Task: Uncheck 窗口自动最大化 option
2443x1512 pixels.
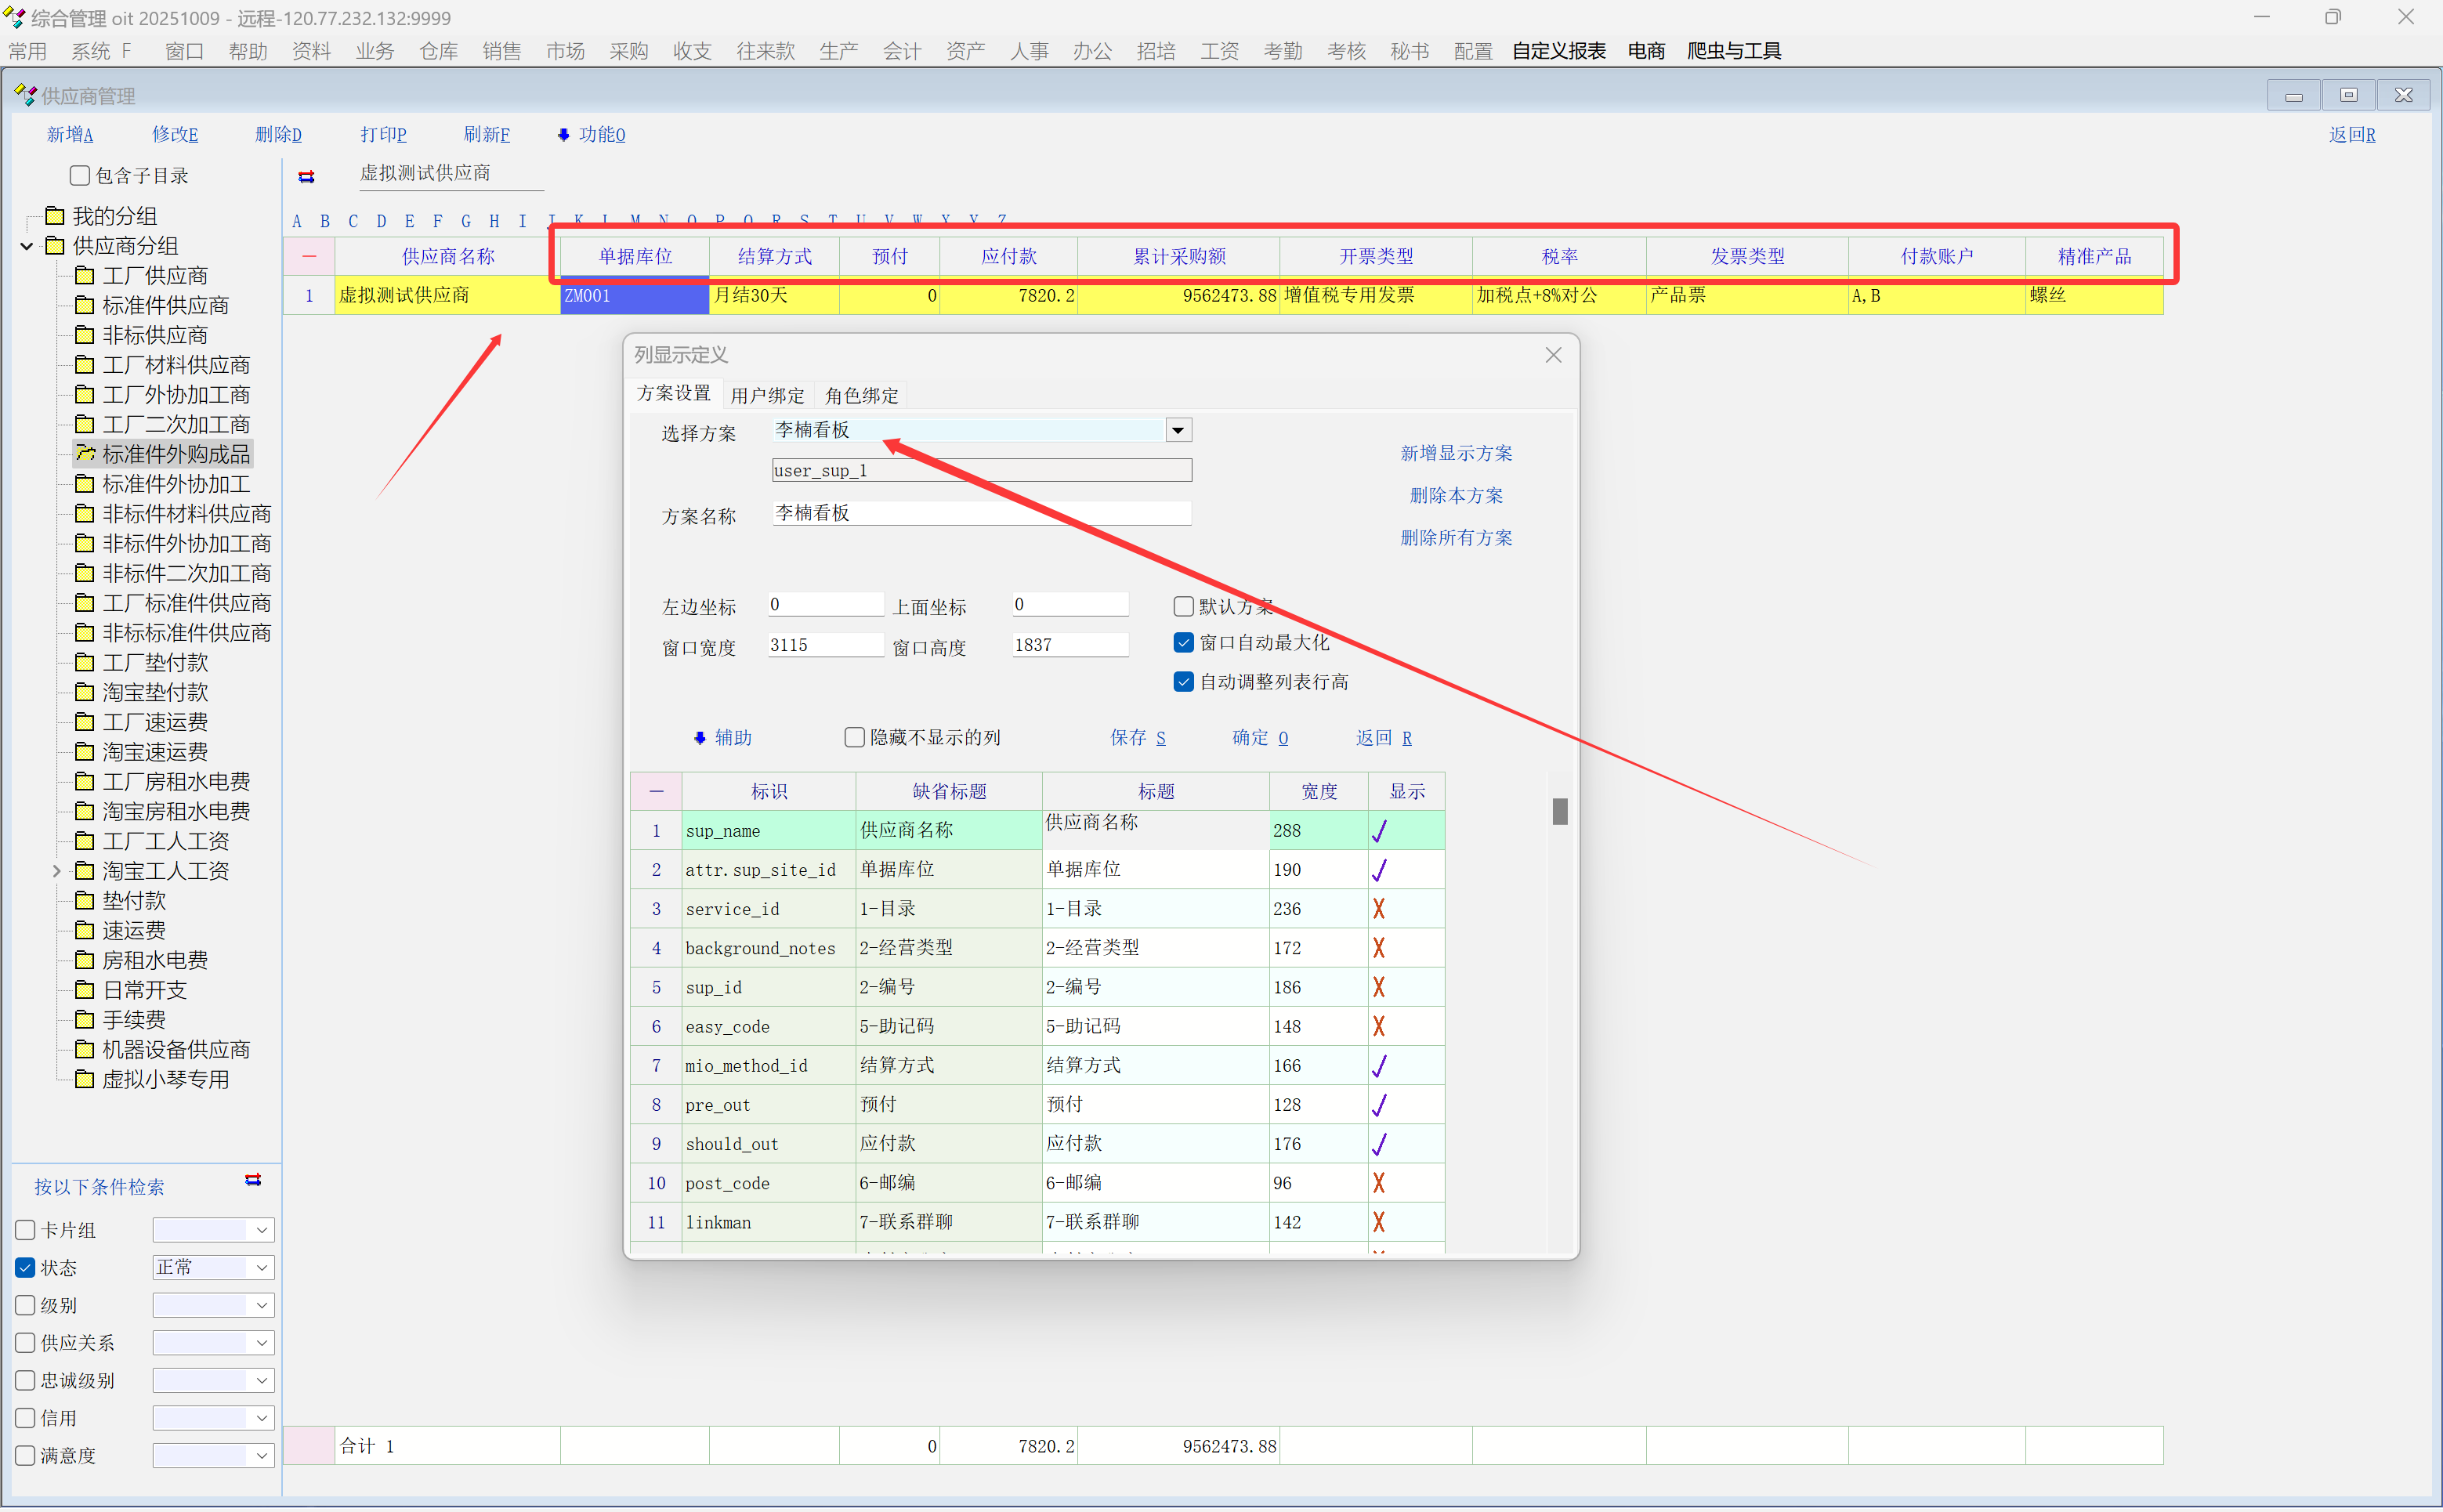Action: pos(1183,643)
